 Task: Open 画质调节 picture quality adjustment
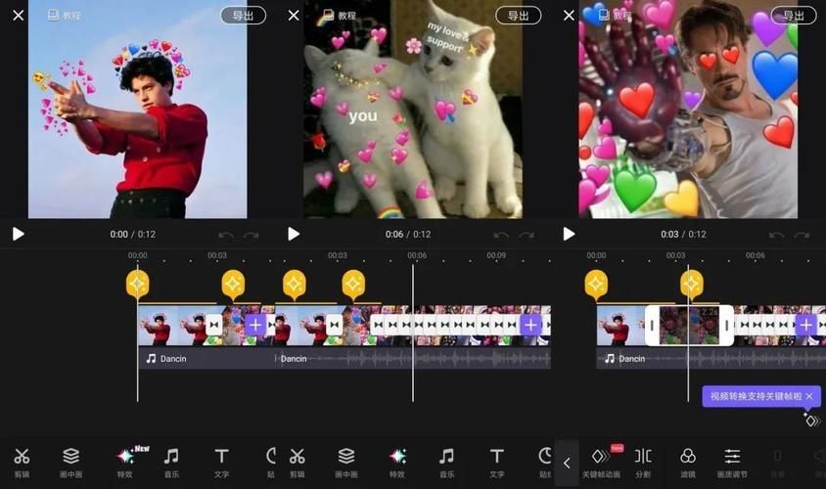(x=732, y=462)
